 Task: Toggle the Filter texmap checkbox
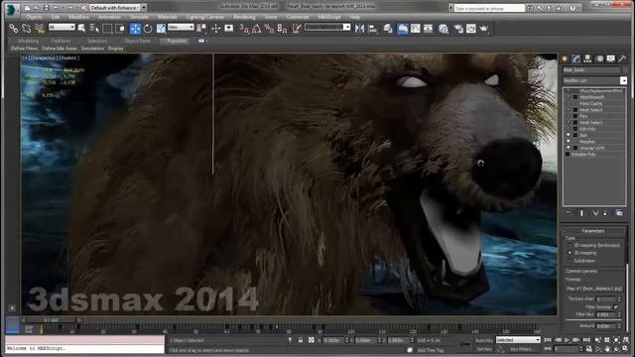coord(616,307)
